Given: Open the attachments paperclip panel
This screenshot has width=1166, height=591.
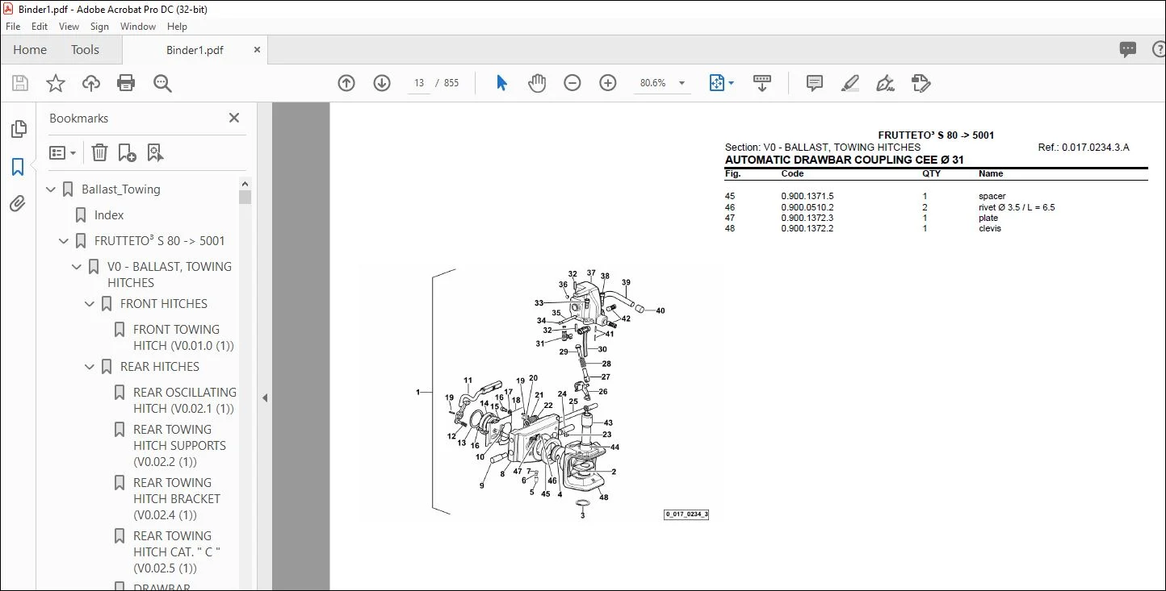Looking at the screenshot, I should [18, 204].
